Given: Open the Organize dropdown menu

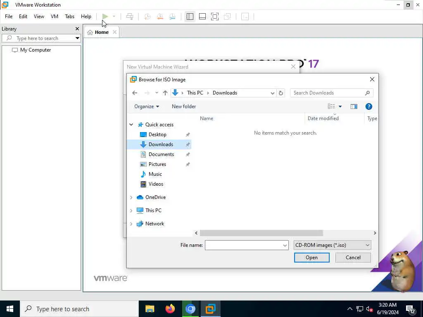Looking at the screenshot, I should coord(147,106).
